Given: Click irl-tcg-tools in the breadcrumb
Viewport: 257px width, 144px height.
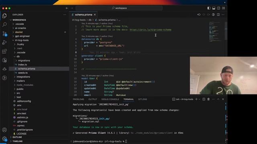Looking at the screenshot, I should point(79,20).
